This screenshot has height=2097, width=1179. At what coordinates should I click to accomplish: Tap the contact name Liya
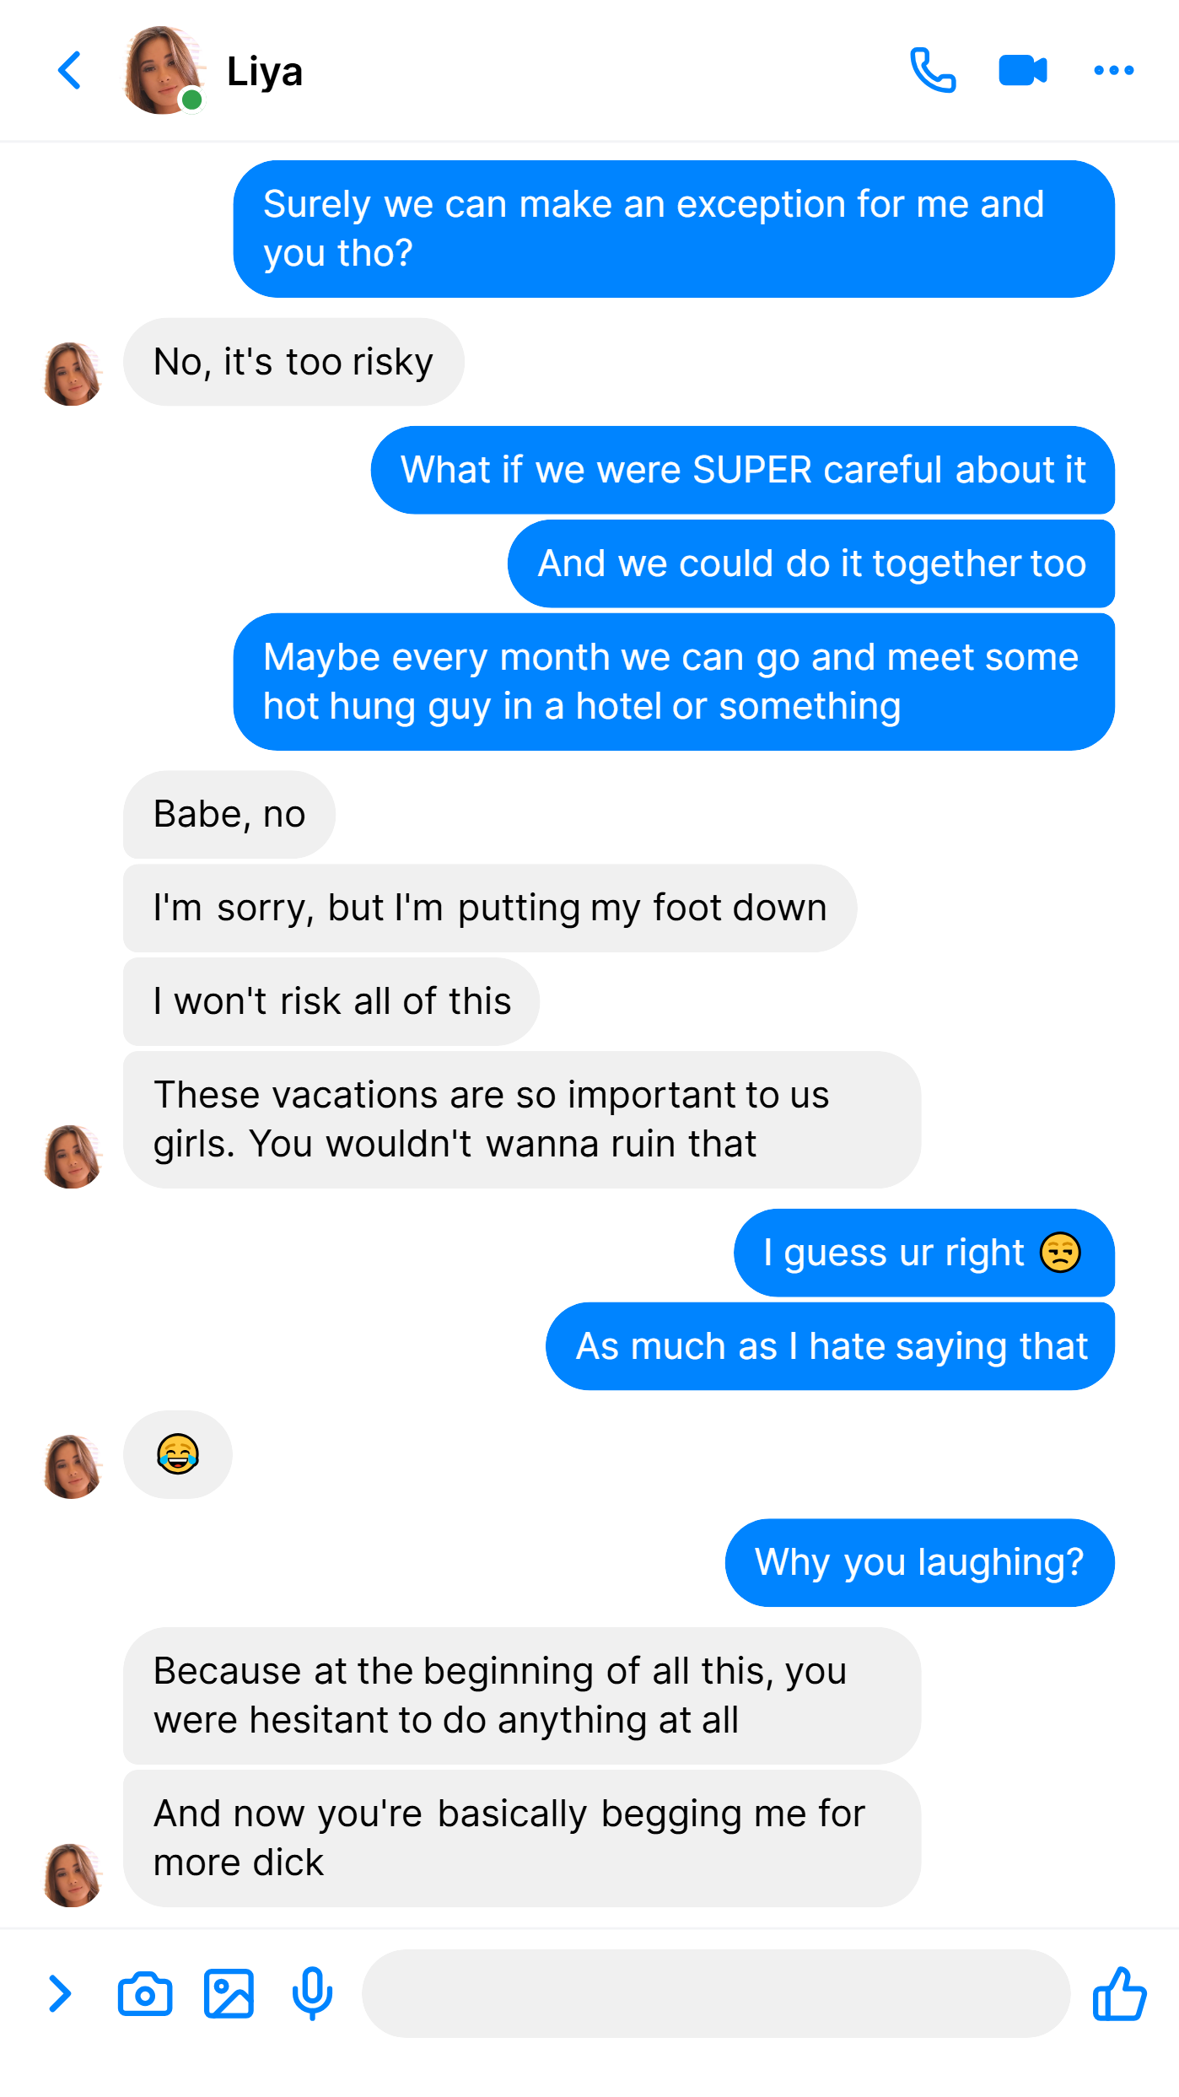click(x=265, y=72)
